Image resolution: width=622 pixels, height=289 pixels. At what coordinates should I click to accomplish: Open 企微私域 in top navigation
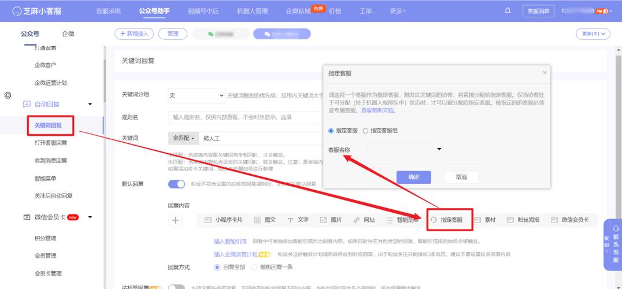(x=298, y=11)
